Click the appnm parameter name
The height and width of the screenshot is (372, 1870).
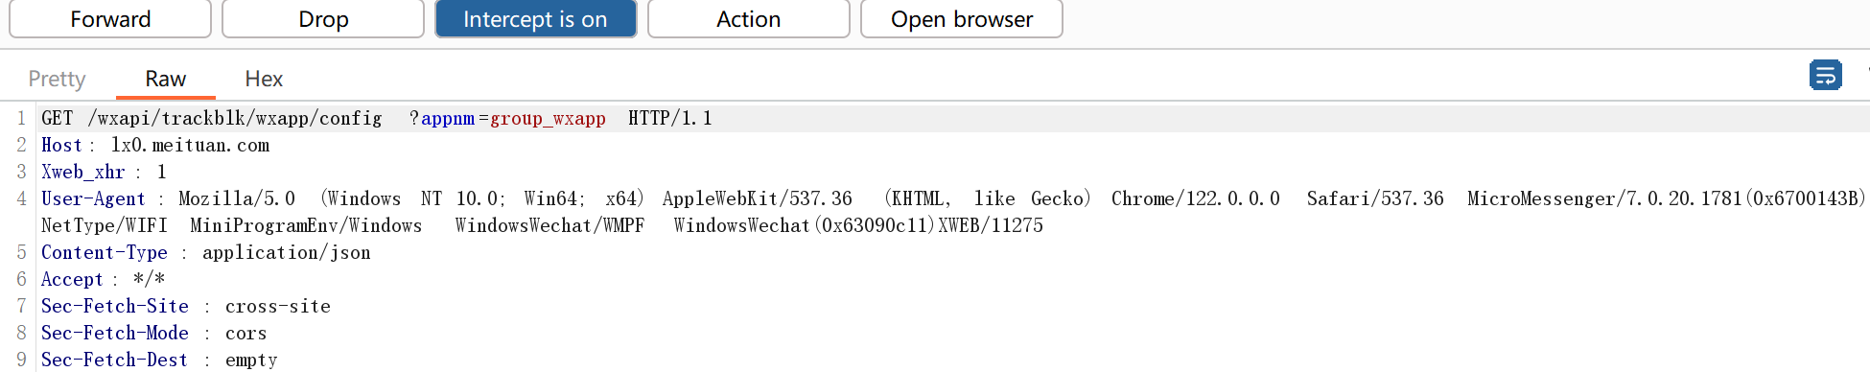point(448,119)
